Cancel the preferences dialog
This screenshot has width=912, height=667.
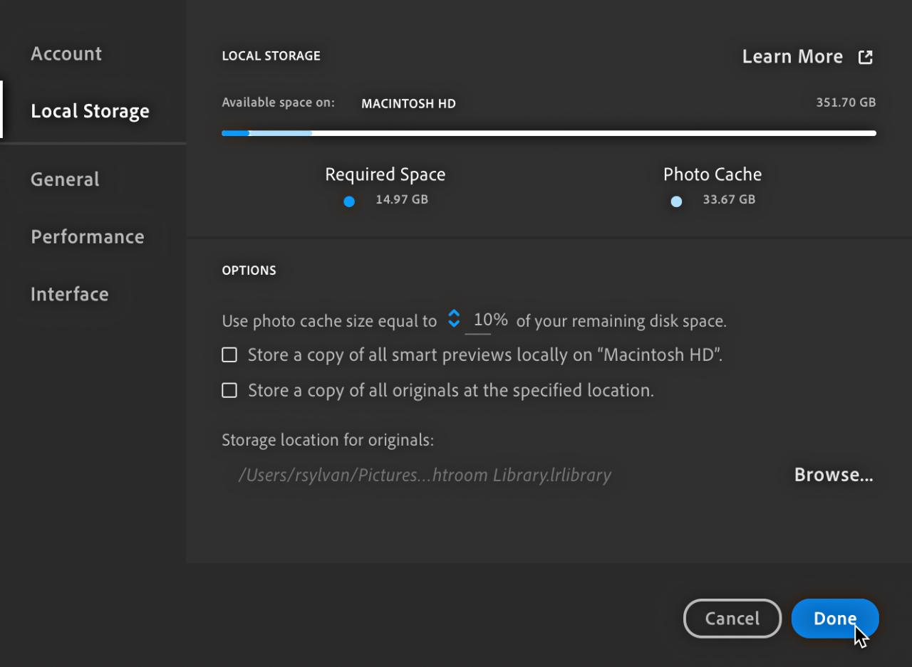coord(732,619)
